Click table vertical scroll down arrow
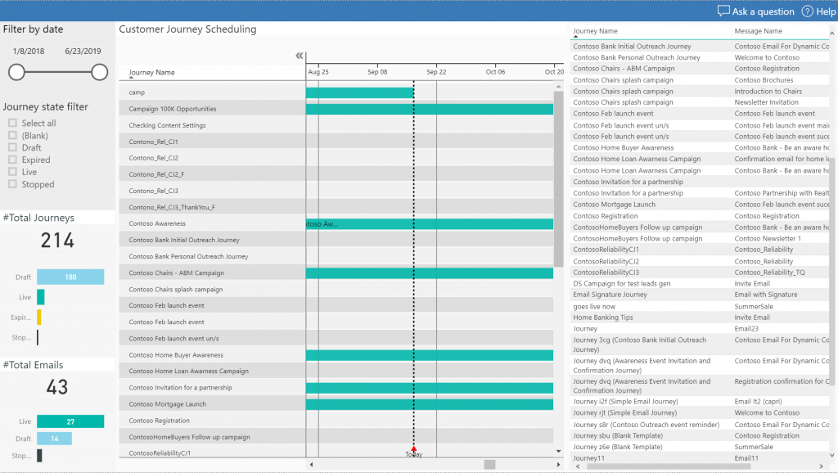The image size is (838, 473). (x=831, y=455)
